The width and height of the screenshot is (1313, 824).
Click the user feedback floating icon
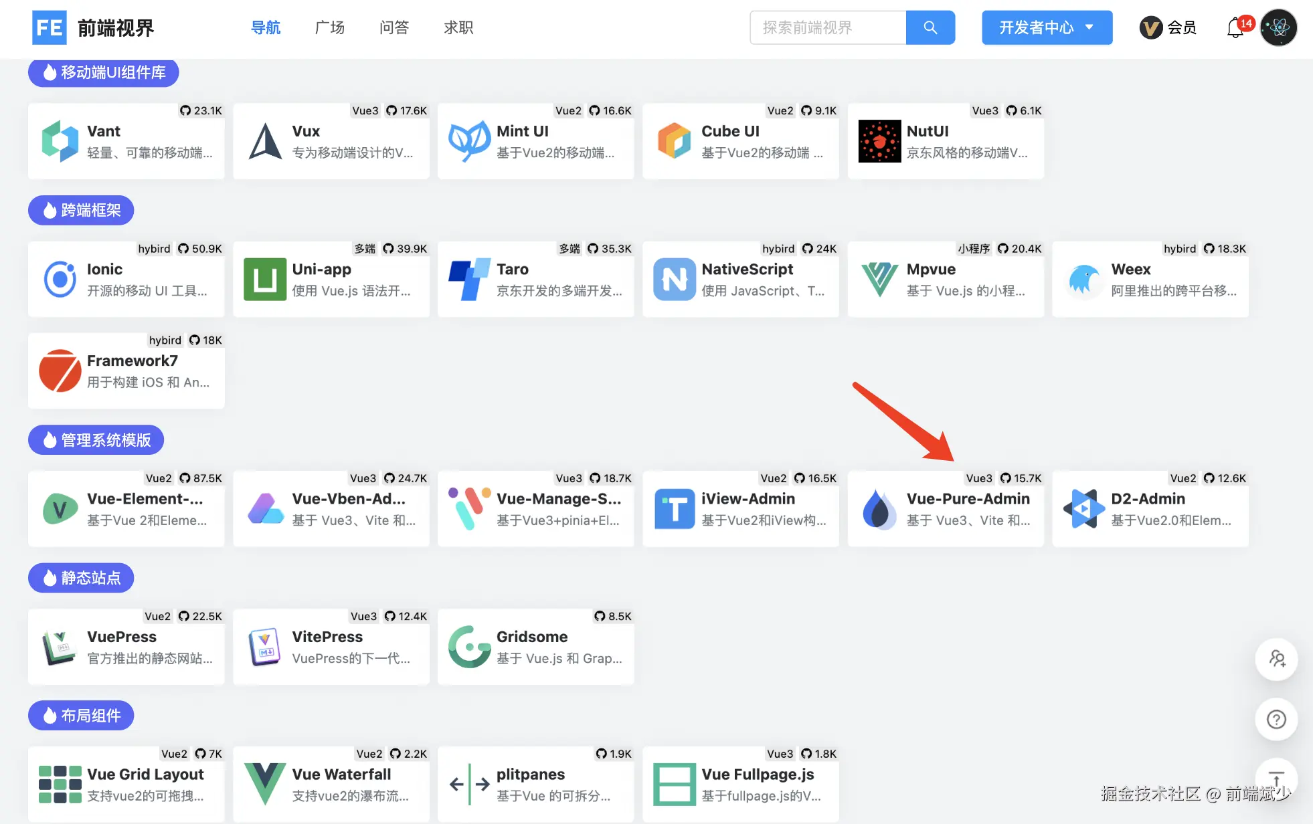coord(1276,659)
